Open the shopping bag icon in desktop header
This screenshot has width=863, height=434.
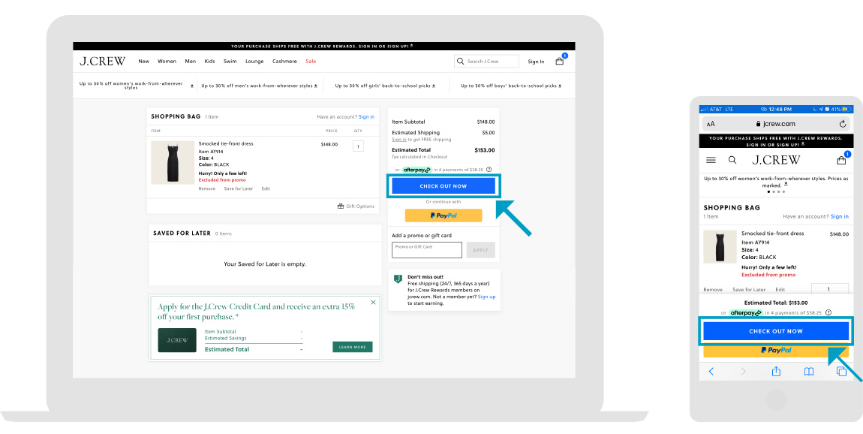tap(560, 61)
